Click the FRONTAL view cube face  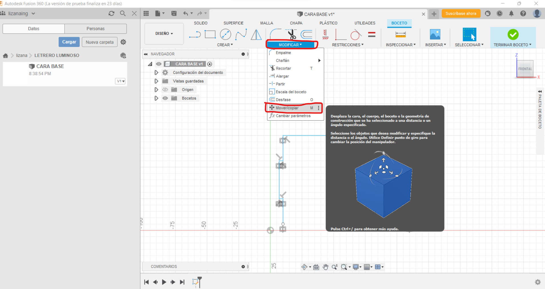[525, 69]
